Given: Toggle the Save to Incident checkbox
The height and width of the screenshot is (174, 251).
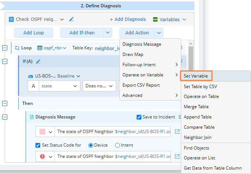Looking at the screenshot, I should pos(139,117).
